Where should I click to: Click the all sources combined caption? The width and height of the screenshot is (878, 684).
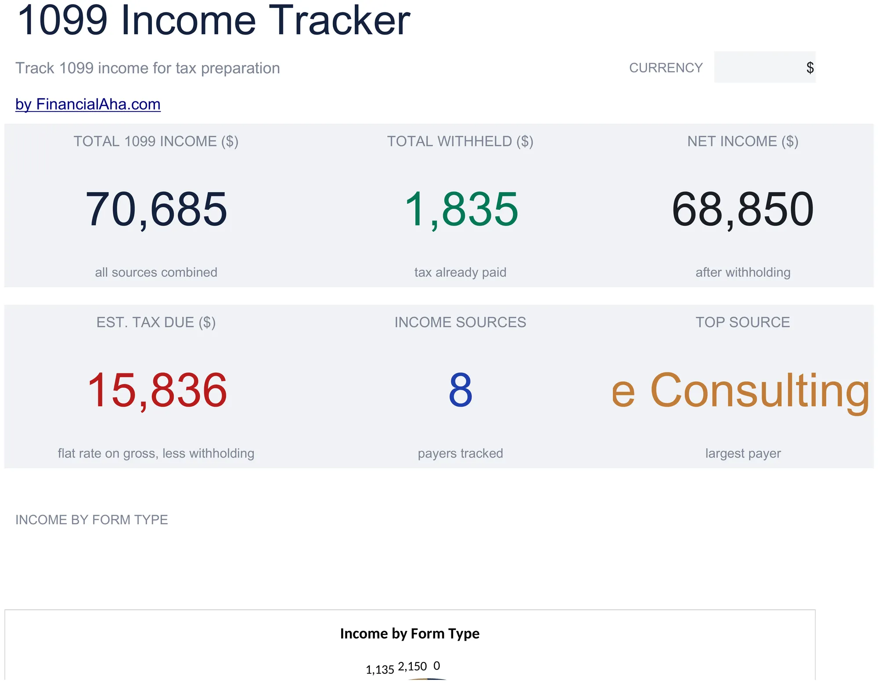[156, 272]
